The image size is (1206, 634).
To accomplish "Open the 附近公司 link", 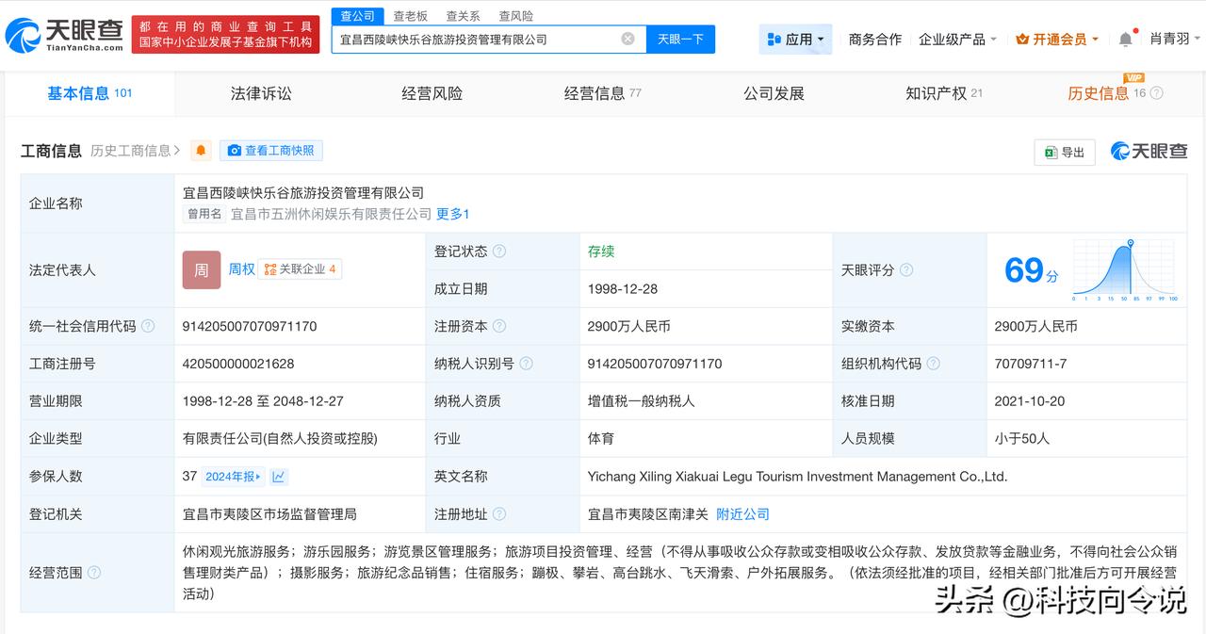I will pyautogui.click(x=743, y=514).
